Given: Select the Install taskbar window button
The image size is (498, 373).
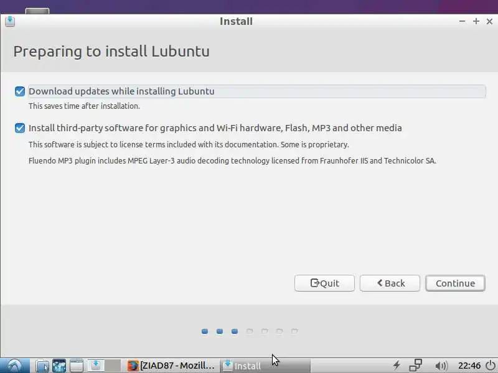Looking at the screenshot, I should 265,366.
